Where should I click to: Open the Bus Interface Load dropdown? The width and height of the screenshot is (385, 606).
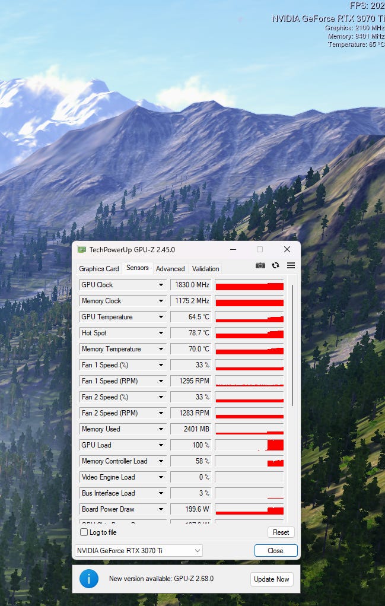pyautogui.click(x=161, y=493)
